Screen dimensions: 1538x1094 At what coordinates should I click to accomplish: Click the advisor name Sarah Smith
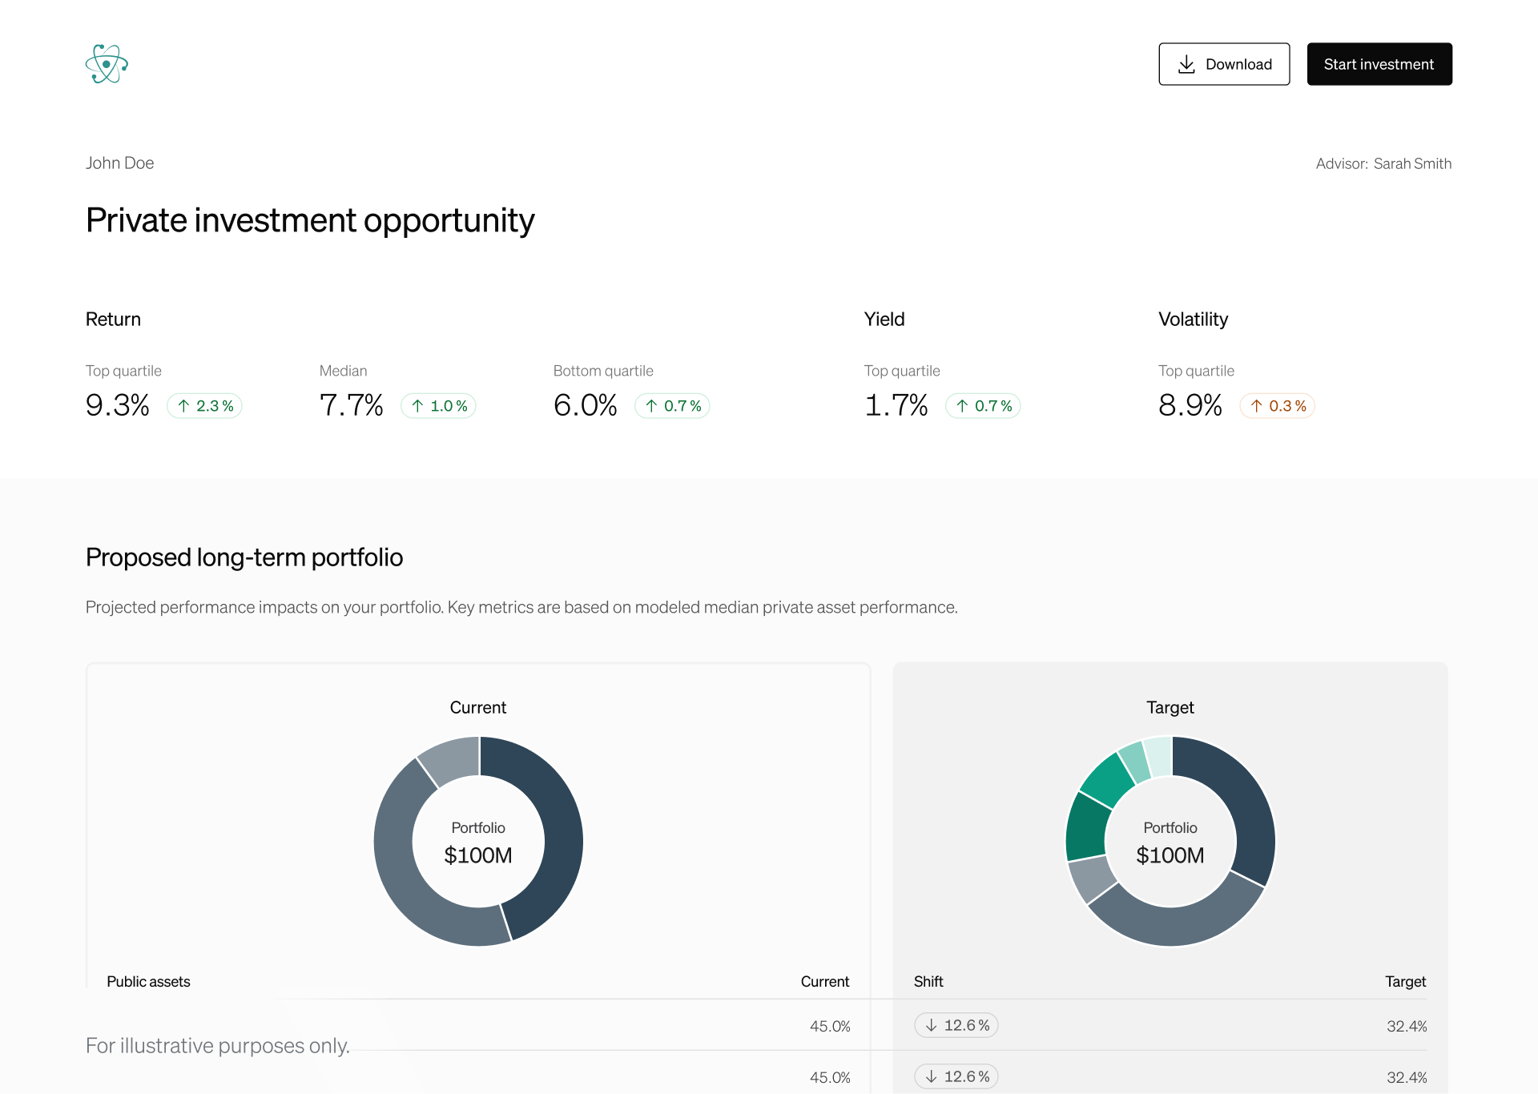point(1413,163)
